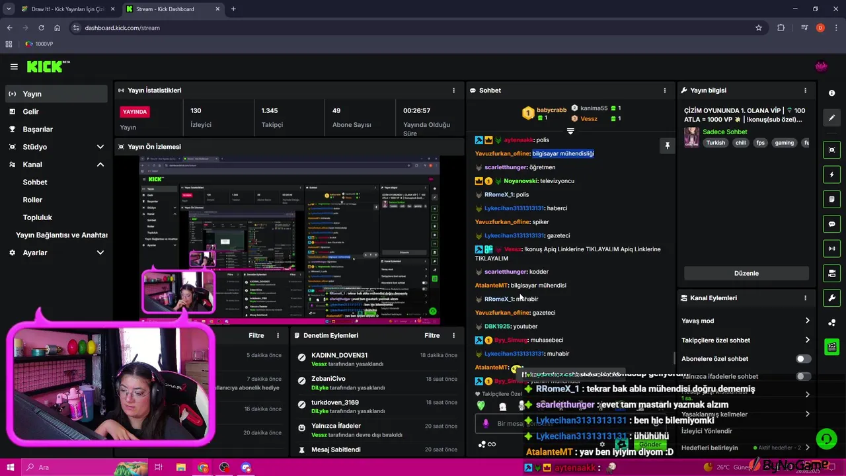Open Yayın İstatistikleri panel options menu

(x=453, y=90)
